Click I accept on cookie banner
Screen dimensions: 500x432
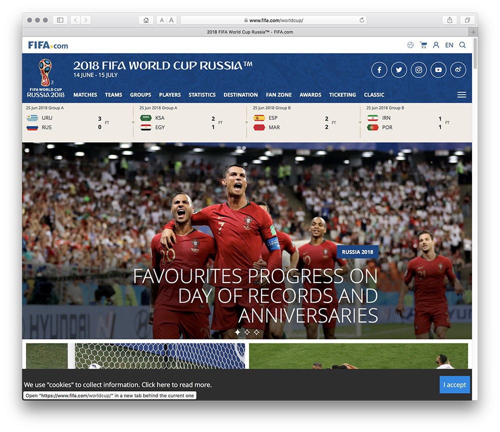click(454, 384)
